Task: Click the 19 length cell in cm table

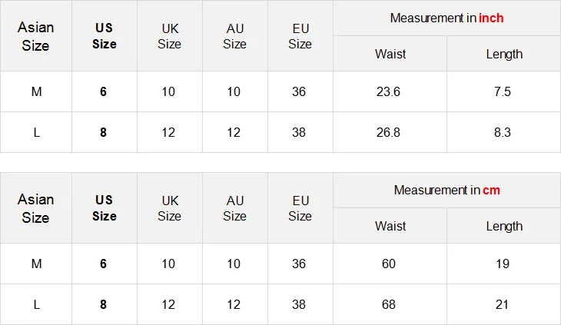Action: pos(503,264)
